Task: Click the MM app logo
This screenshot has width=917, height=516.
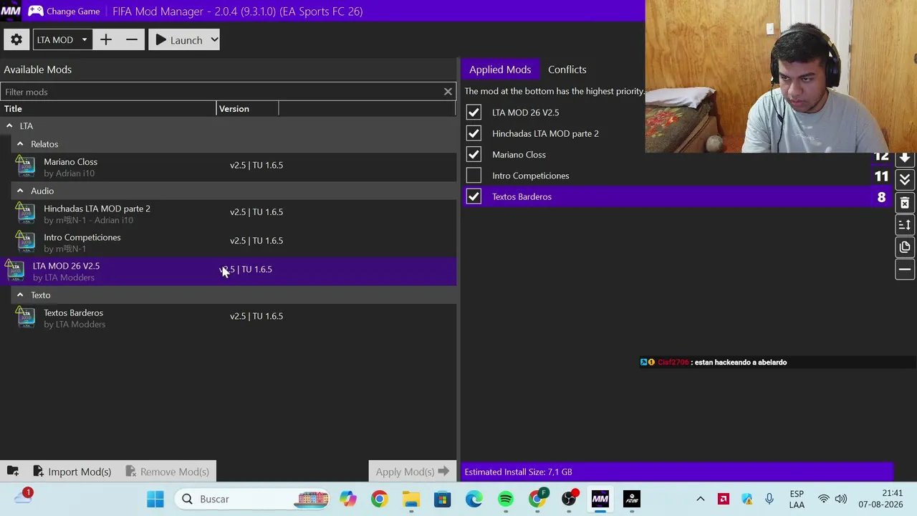Action: (11, 11)
